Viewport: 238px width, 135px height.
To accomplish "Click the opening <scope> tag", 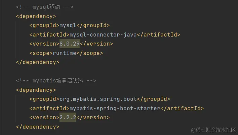I will pyautogui.click(x=41, y=53).
